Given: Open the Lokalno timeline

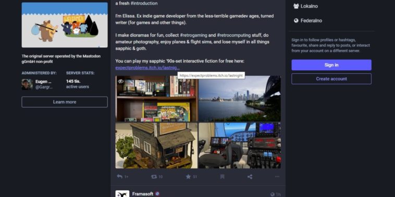Looking at the screenshot, I should coord(305,6).
